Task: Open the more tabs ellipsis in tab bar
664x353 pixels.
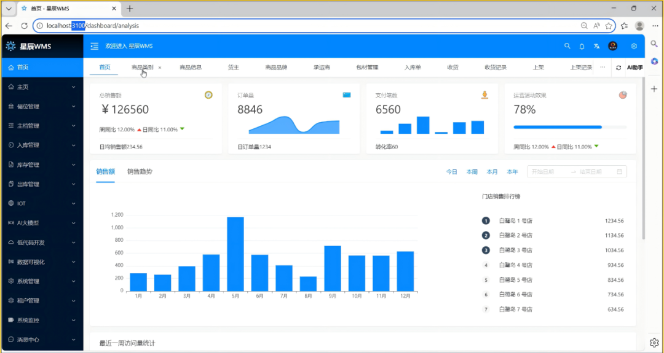Action: pos(603,68)
